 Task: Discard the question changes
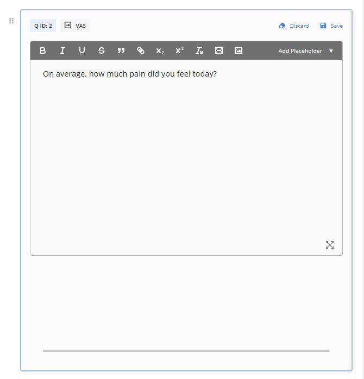tap(294, 26)
